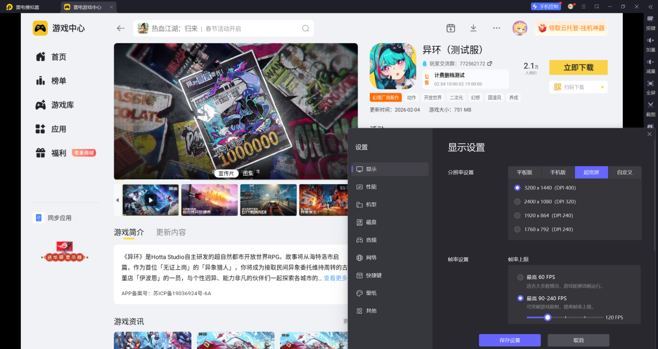658x349 pixels.
Task: Open the 音频 audio settings
Action: click(390, 240)
